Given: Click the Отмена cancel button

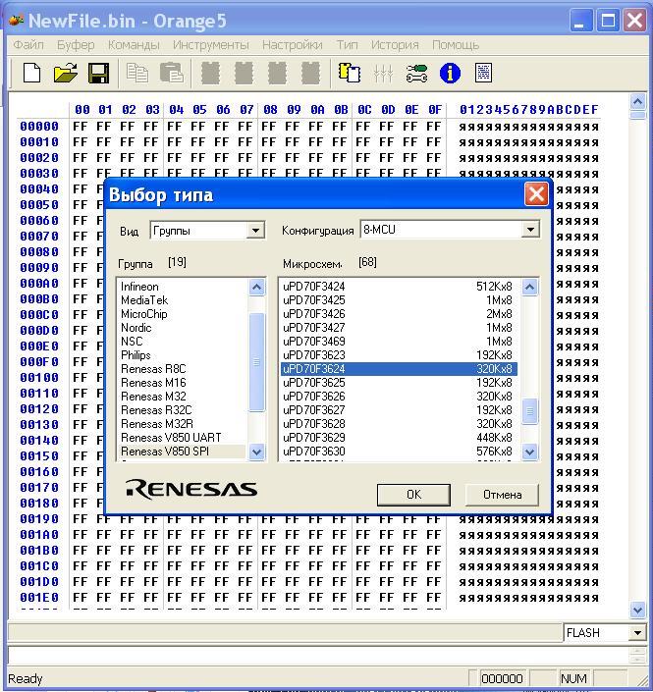Looking at the screenshot, I should pos(502,495).
